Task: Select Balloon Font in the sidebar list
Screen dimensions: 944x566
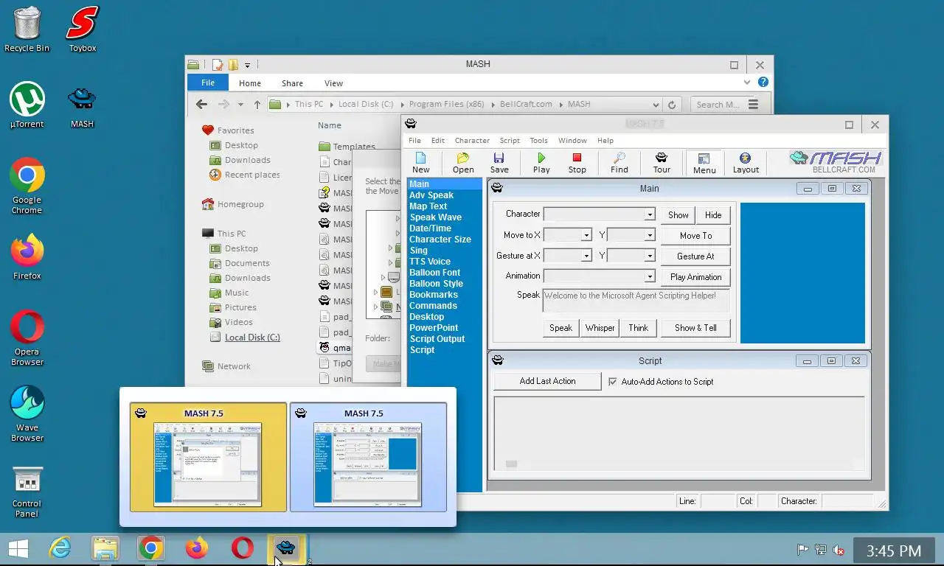Action: (x=434, y=273)
